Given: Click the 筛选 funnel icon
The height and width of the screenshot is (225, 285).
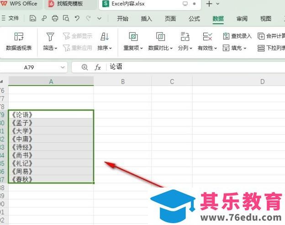Looking at the screenshot, I should click(50, 37).
